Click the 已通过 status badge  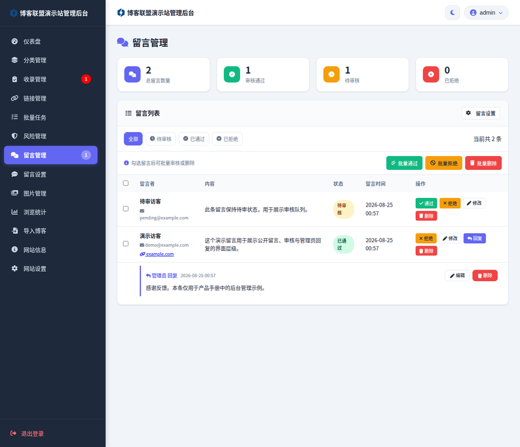point(343,244)
